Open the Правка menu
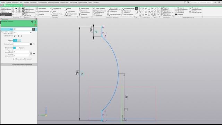 (x=8, y=2)
